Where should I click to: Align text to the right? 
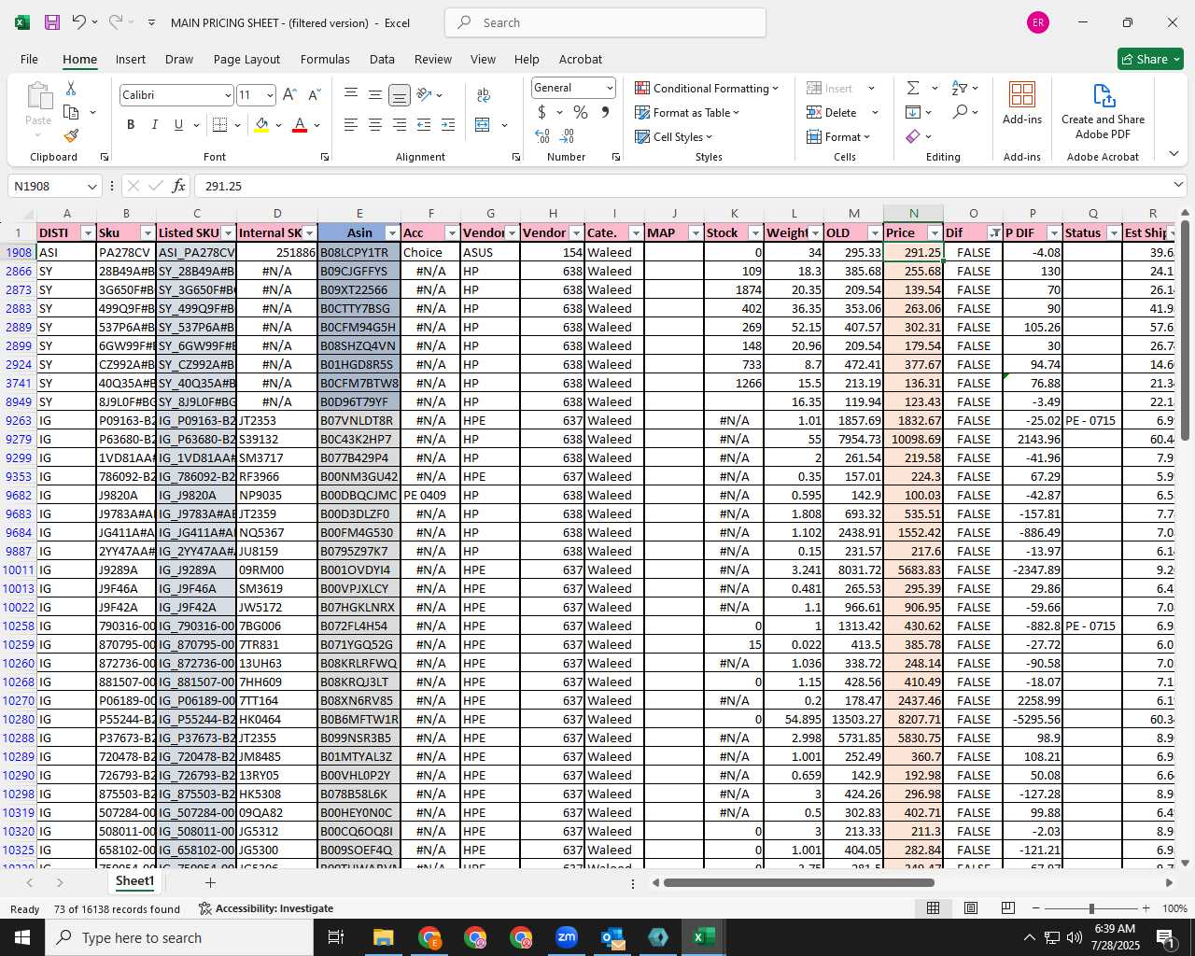click(399, 124)
